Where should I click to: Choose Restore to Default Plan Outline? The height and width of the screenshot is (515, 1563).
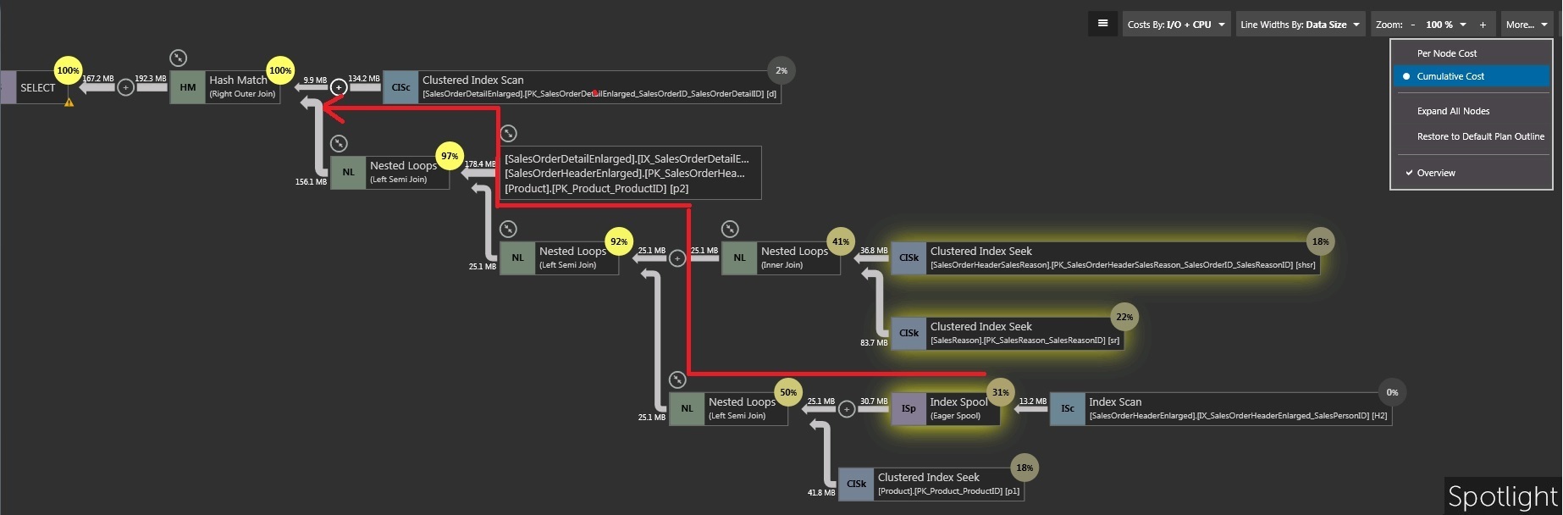(x=1480, y=136)
